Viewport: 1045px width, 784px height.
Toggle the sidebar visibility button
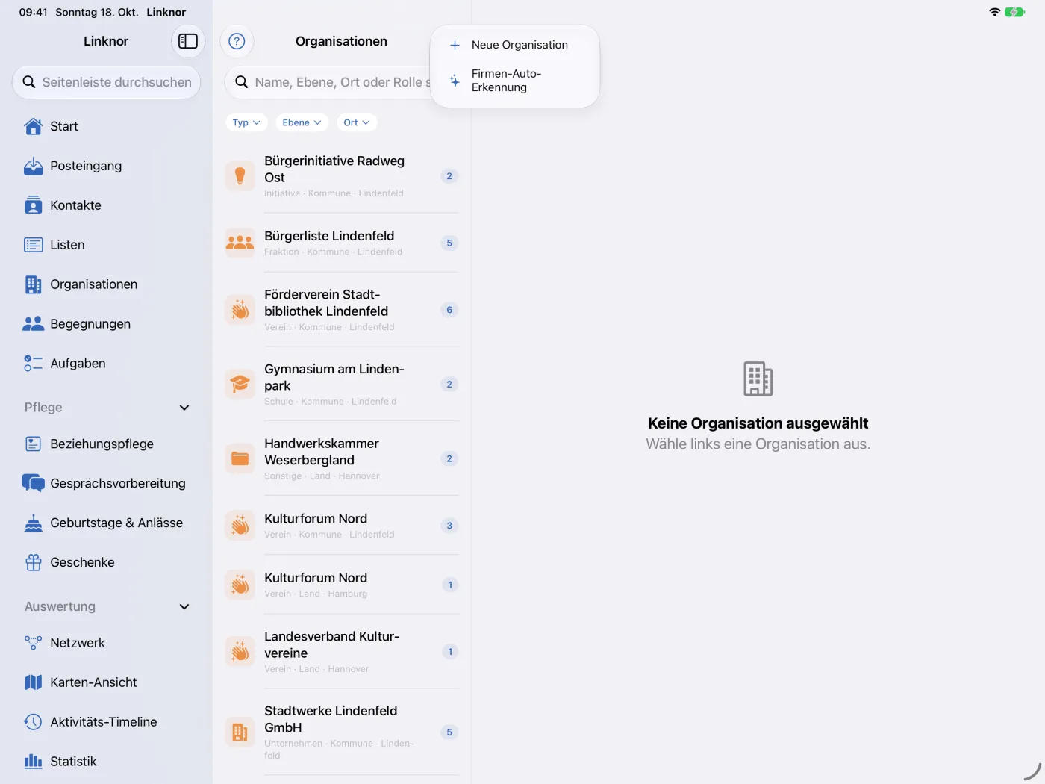[x=188, y=41]
